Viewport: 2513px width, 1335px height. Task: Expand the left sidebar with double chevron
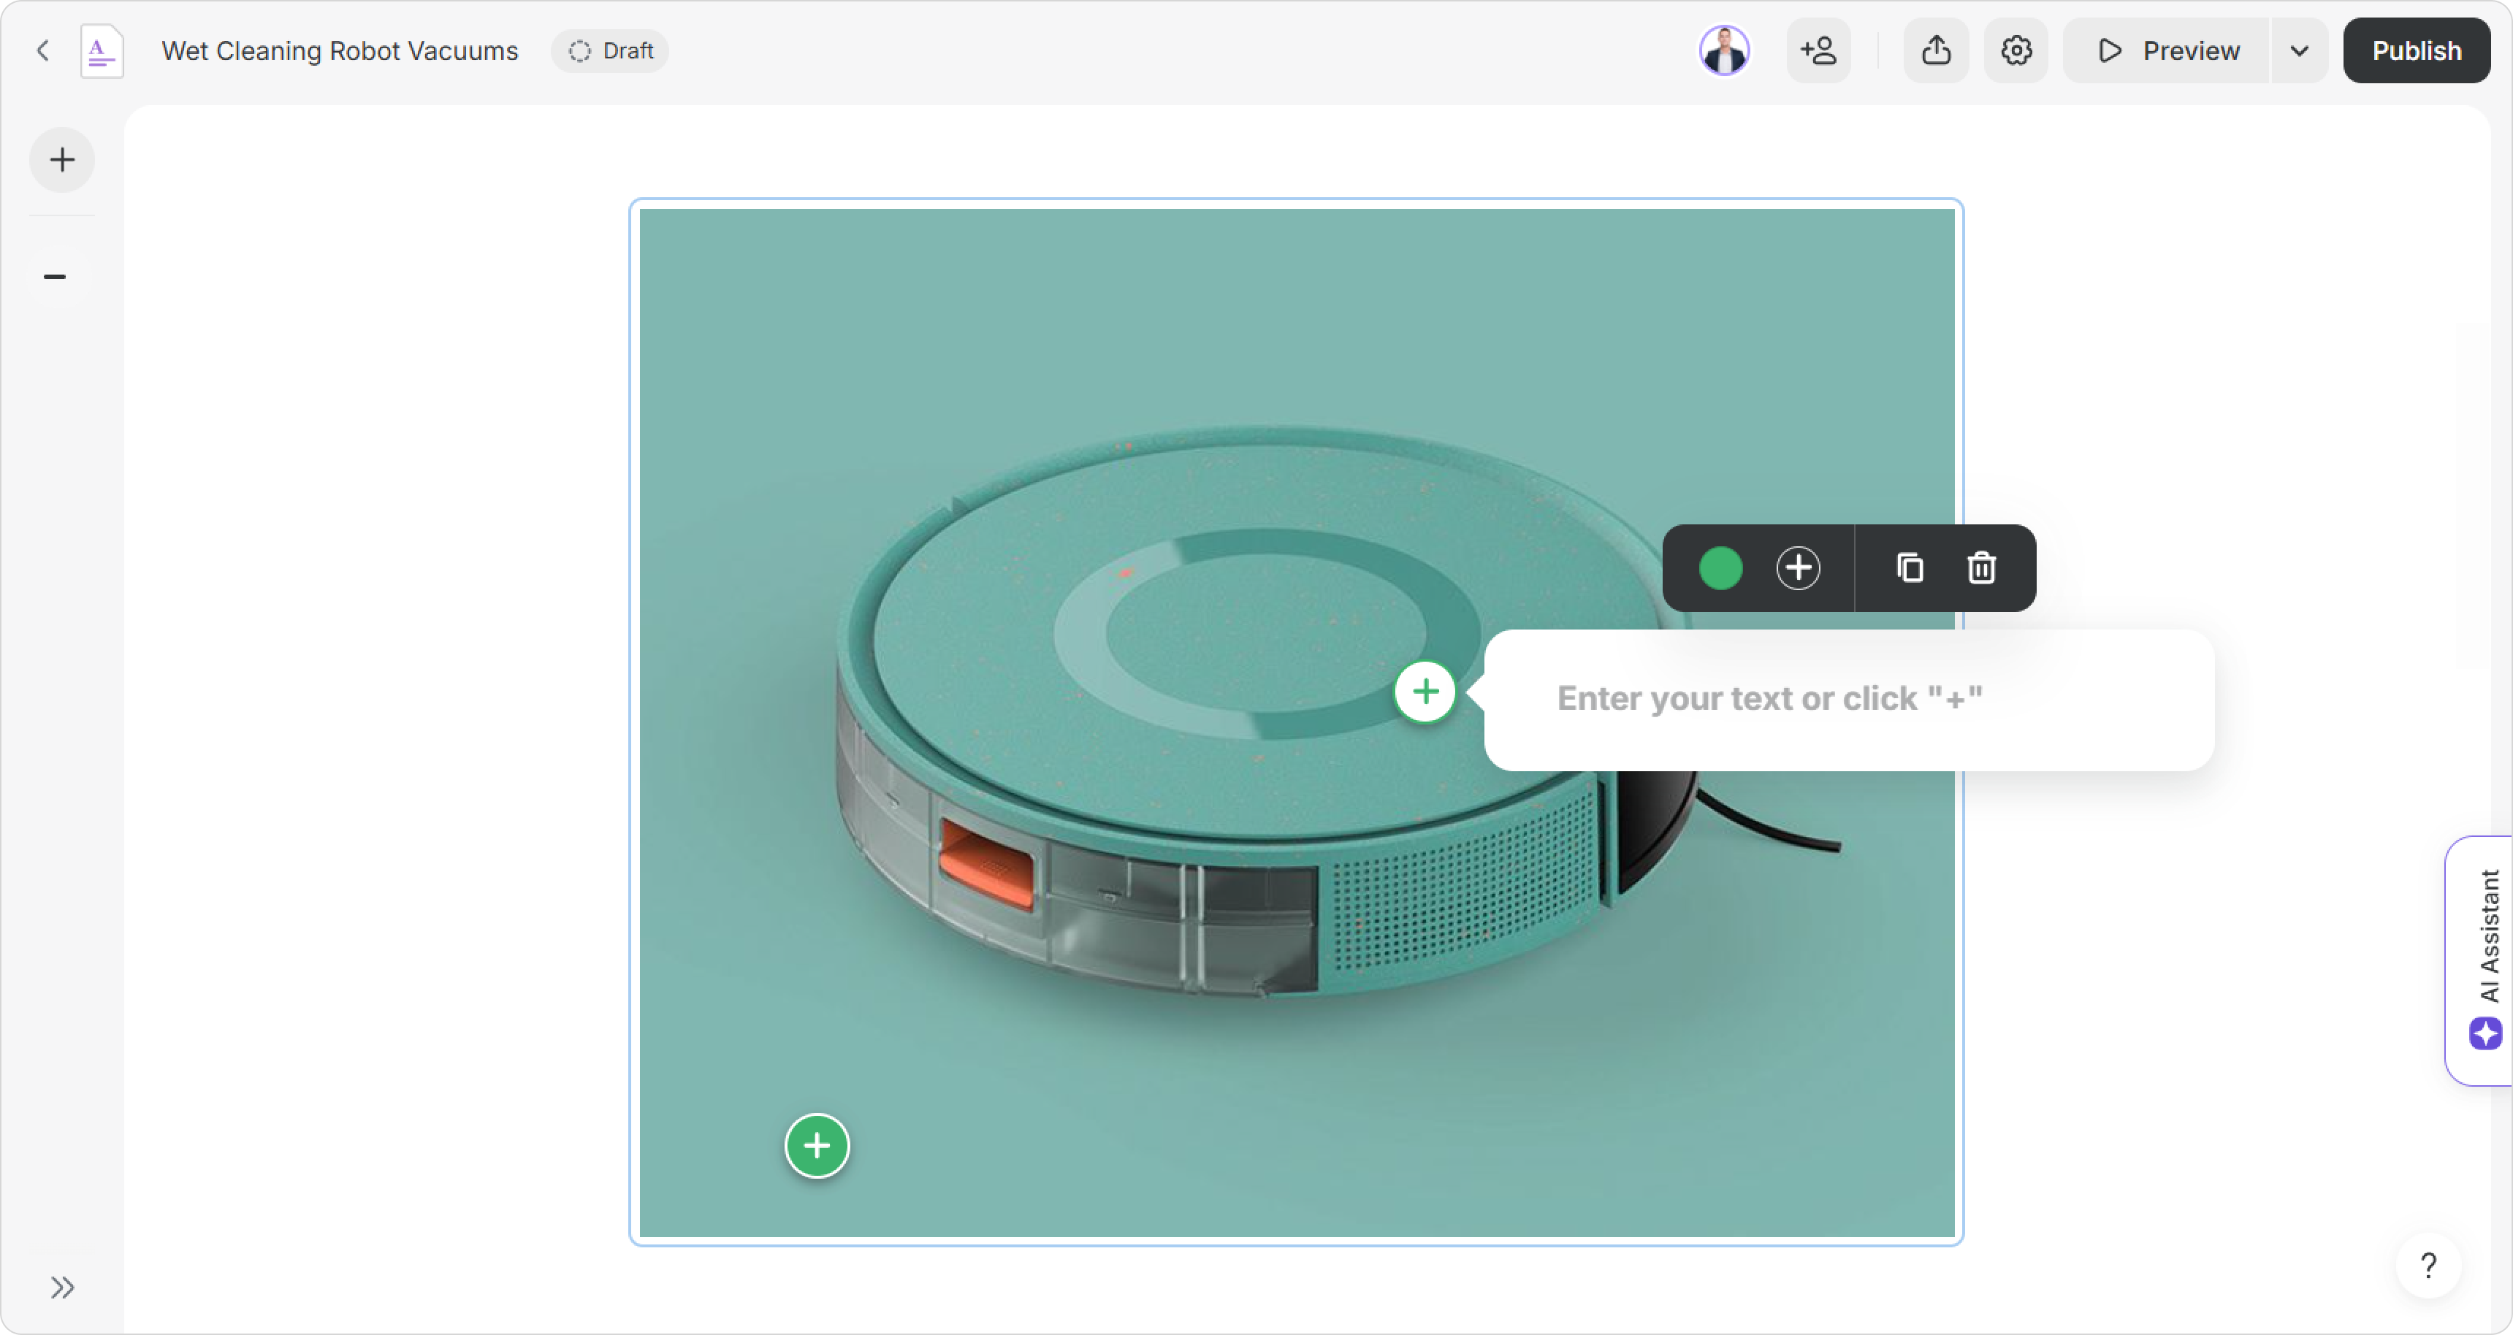(62, 1288)
